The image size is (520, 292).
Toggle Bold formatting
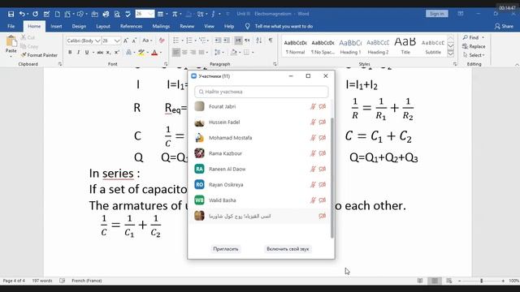[70, 52]
